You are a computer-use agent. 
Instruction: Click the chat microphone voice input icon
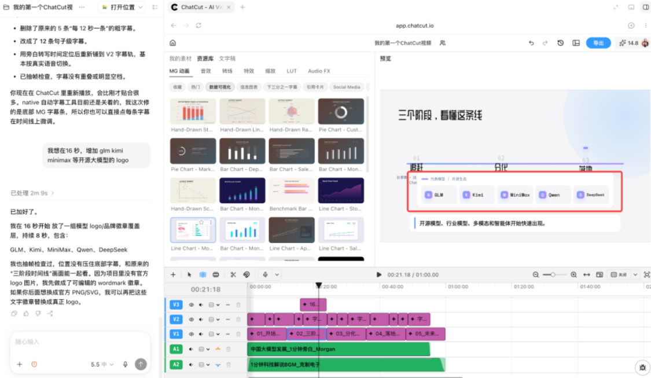125,364
